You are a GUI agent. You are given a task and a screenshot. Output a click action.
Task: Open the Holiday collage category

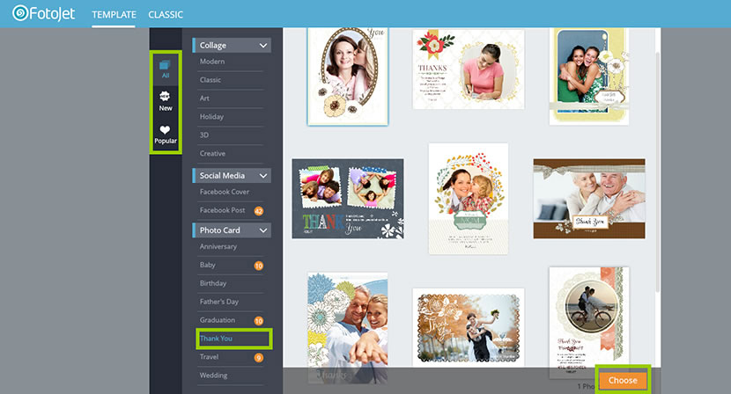(x=211, y=116)
